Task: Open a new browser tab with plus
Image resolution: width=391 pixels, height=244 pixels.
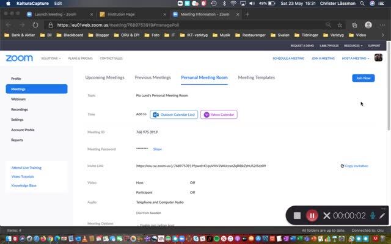Action: click(x=247, y=15)
